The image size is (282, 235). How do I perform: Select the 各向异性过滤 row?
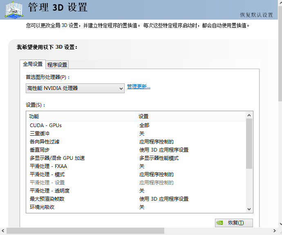pyautogui.click(x=136, y=142)
